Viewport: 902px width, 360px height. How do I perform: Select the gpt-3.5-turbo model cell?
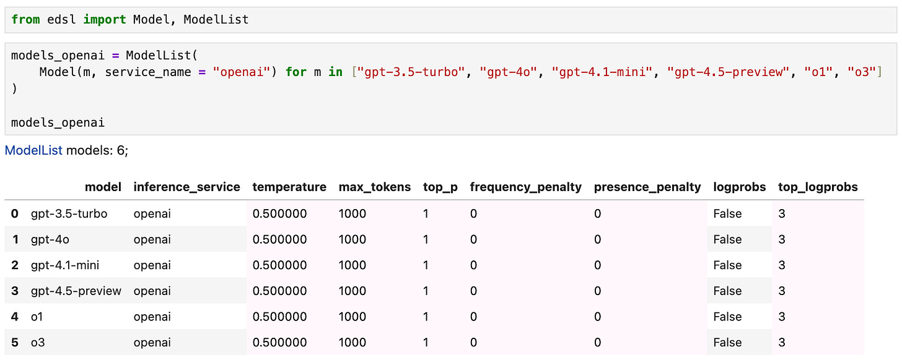click(x=69, y=213)
